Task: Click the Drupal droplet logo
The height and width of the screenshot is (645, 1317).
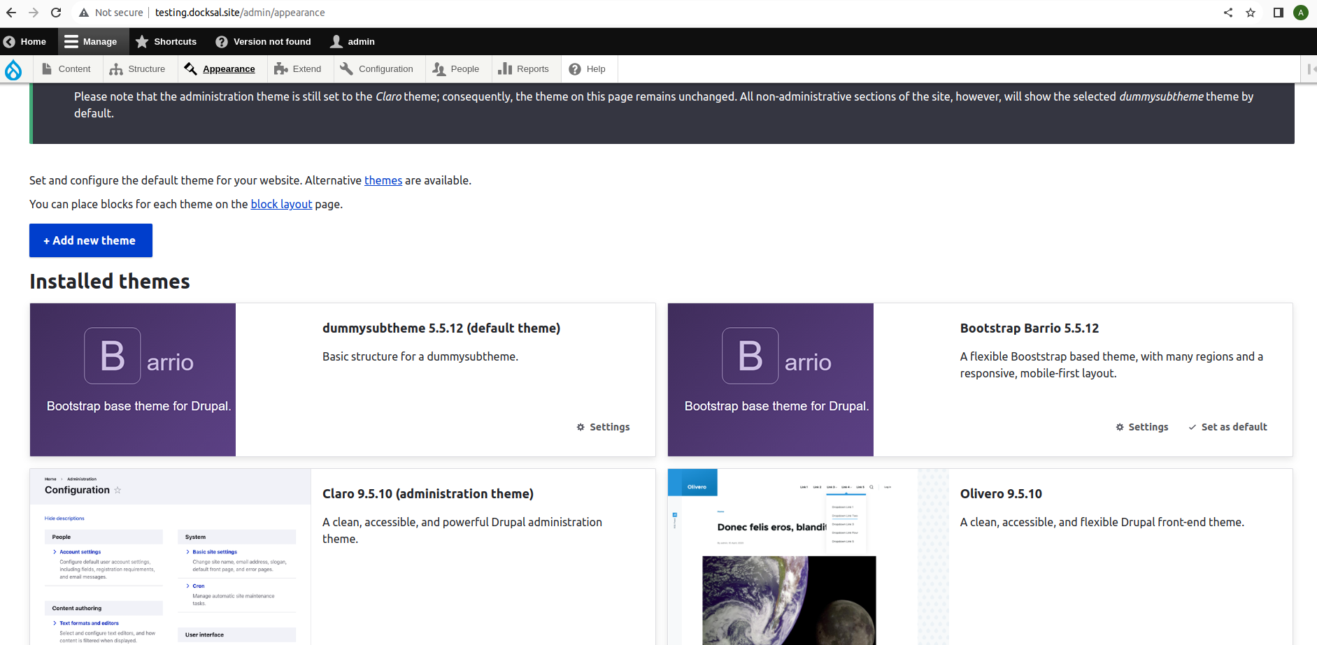Action: [x=13, y=69]
